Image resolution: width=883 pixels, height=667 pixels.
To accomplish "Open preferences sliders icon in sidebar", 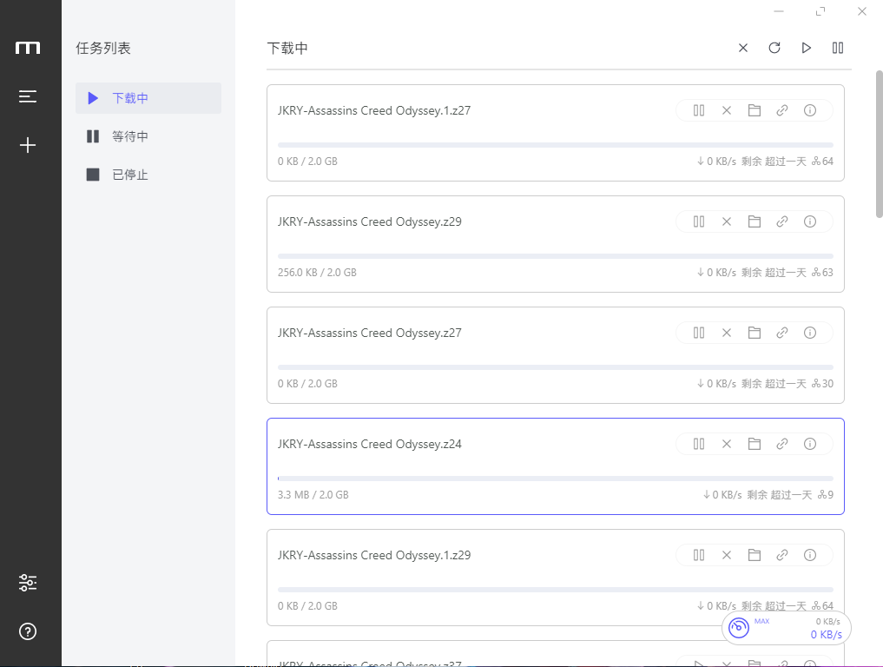I will (28, 583).
